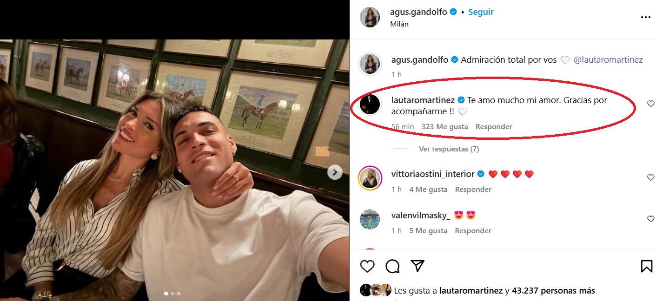The height and width of the screenshot is (301, 656).
Task: Share the post via the paper plane icon
Action: [x=417, y=265]
